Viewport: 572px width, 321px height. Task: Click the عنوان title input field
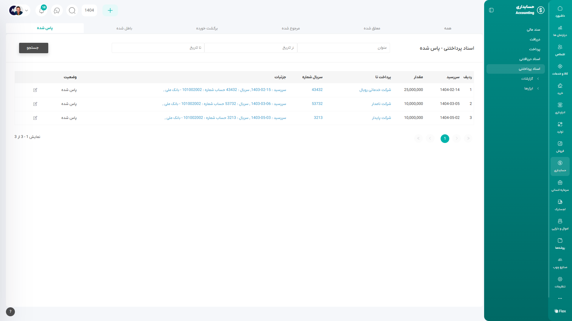pyautogui.click(x=343, y=48)
